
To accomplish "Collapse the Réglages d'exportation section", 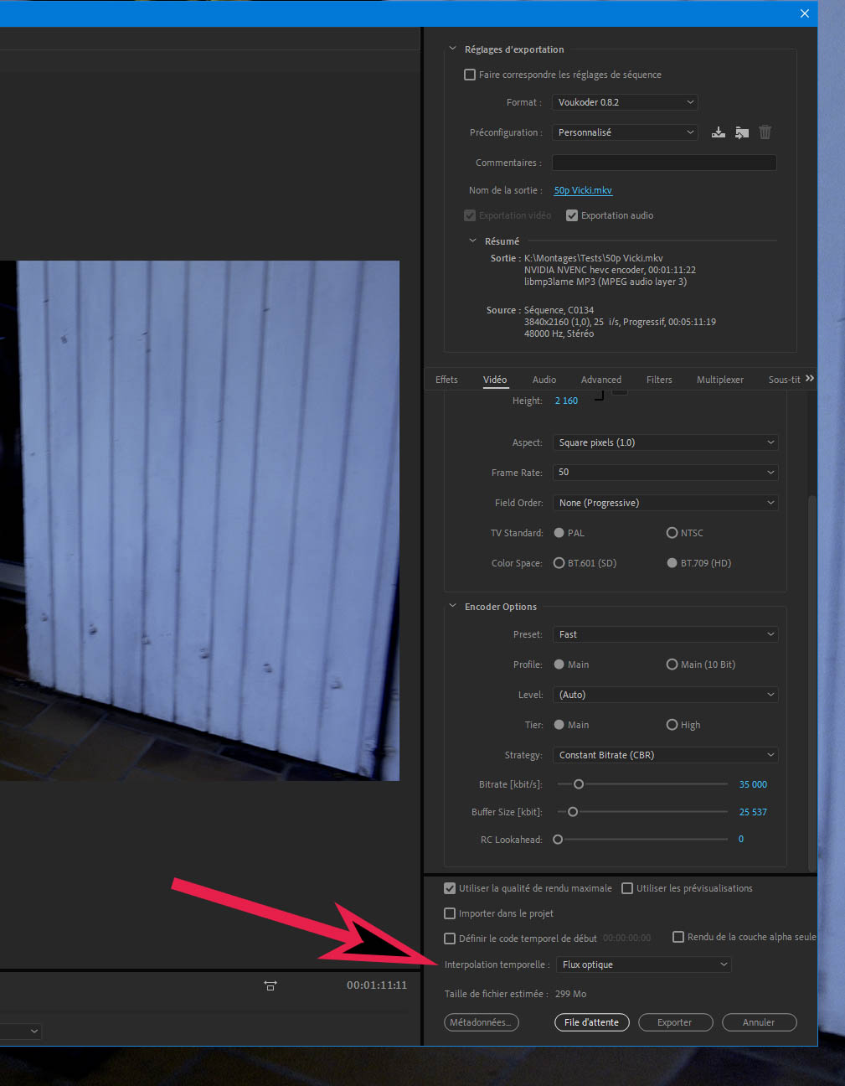I will coord(453,49).
